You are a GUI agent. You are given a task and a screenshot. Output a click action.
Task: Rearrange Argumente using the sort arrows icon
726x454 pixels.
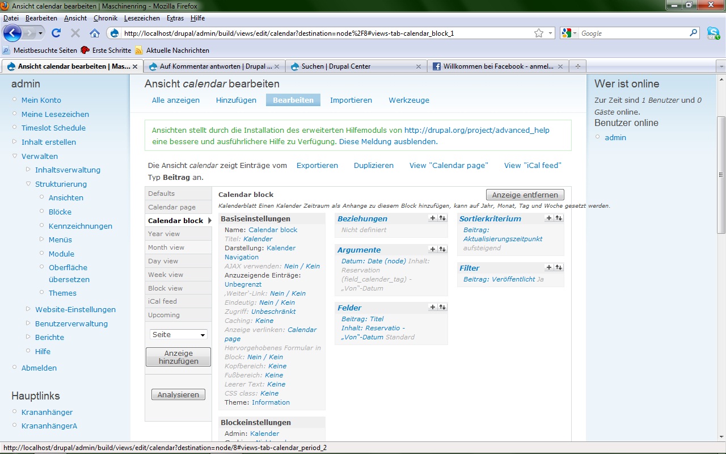[442, 249]
